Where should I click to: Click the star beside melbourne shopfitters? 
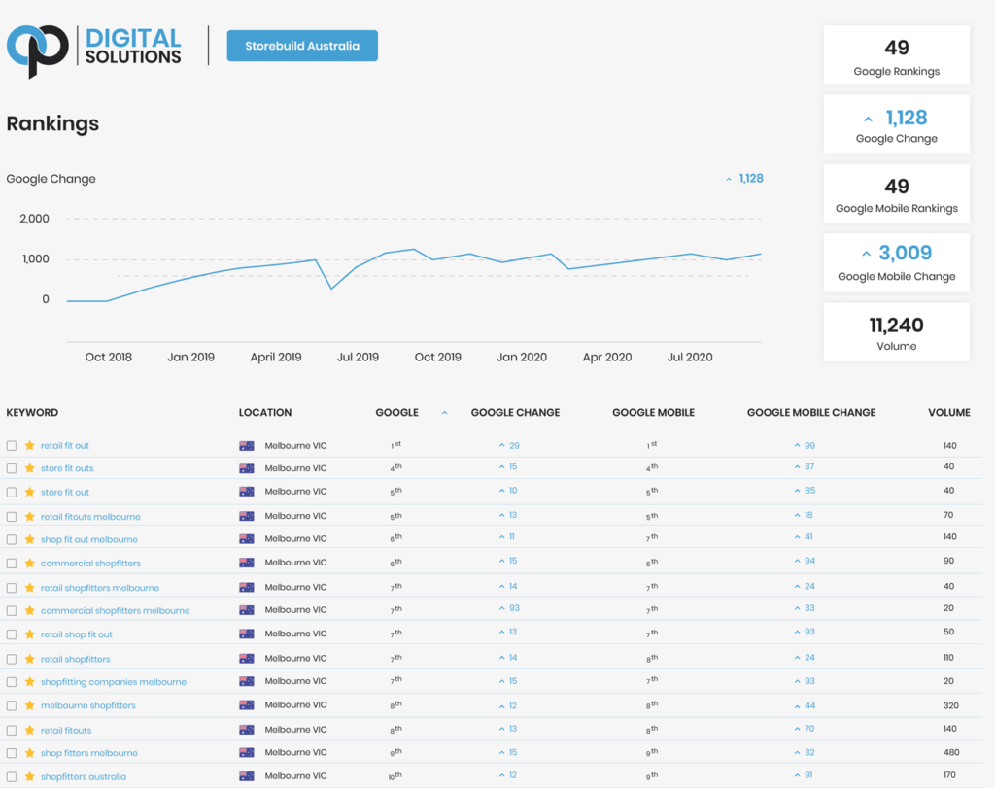pos(30,706)
